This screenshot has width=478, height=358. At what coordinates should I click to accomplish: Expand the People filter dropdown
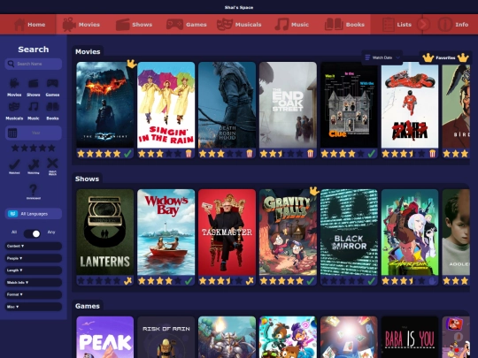pyautogui.click(x=34, y=258)
